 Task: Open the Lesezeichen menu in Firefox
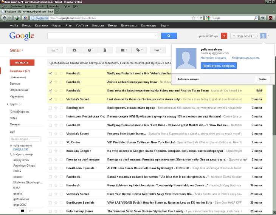tap(54, 6)
